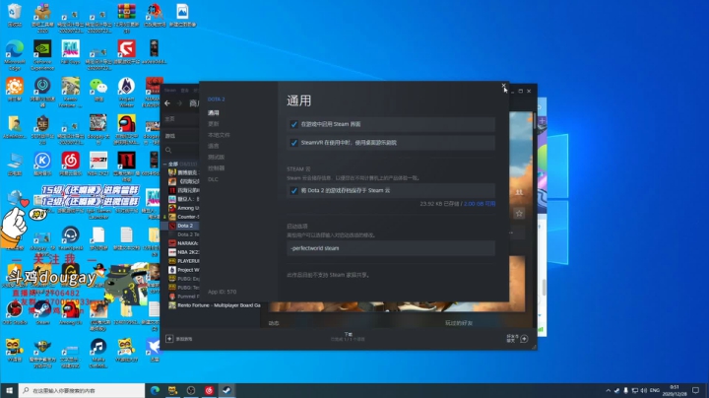Open OBS Studio from the taskbar
The width and height of the screenshot is (709, 398).
pyautogui.click(x=191, y=390)
